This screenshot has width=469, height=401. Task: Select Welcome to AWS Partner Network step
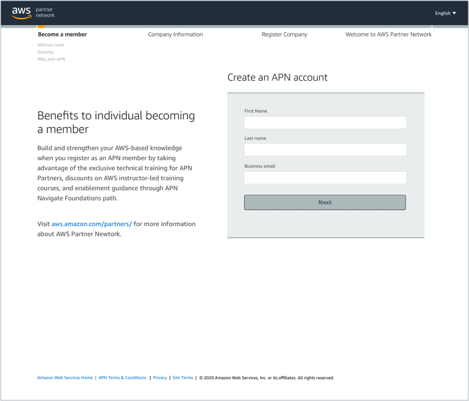pyautogui.click(x=388, y=35)
